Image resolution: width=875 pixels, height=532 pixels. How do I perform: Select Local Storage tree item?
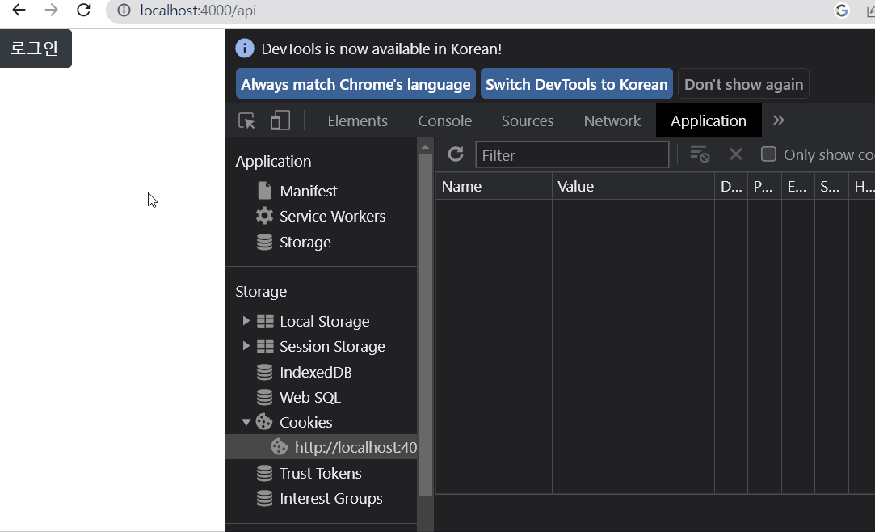point(325,321)
